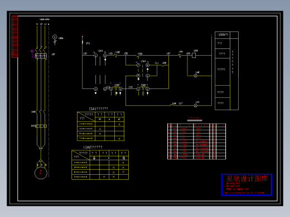Click the wire number 117 label

[x=181, y=103]
